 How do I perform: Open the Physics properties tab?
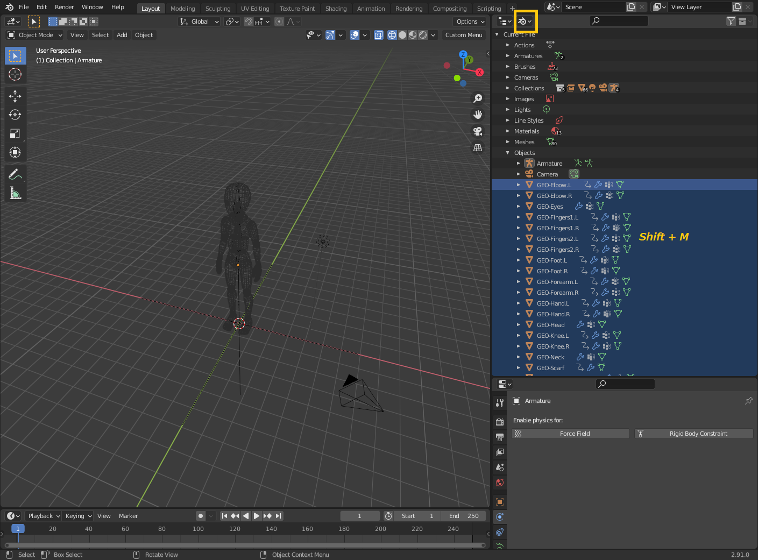(x=500, y=516)
